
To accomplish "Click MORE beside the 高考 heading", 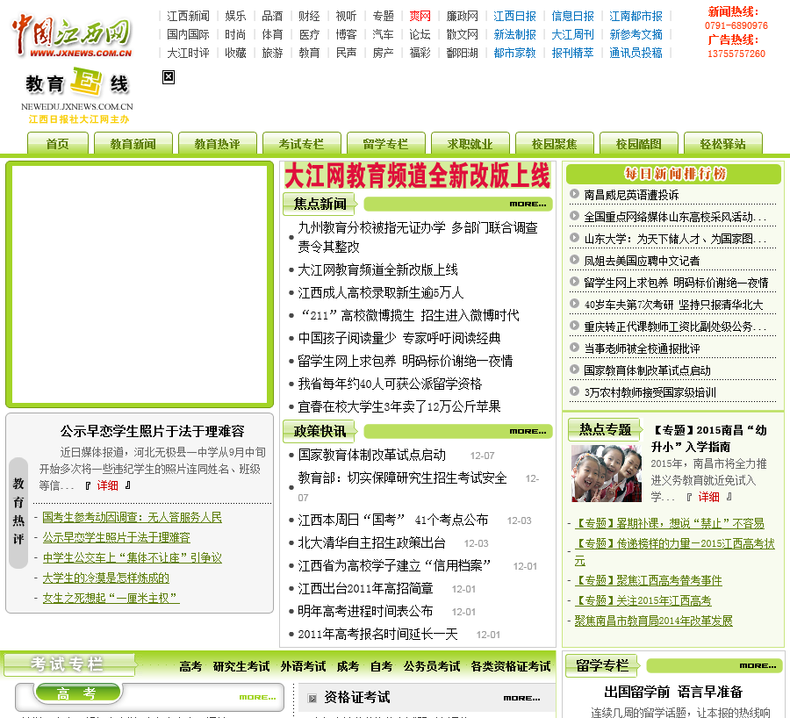I will [x=257, y=697].
